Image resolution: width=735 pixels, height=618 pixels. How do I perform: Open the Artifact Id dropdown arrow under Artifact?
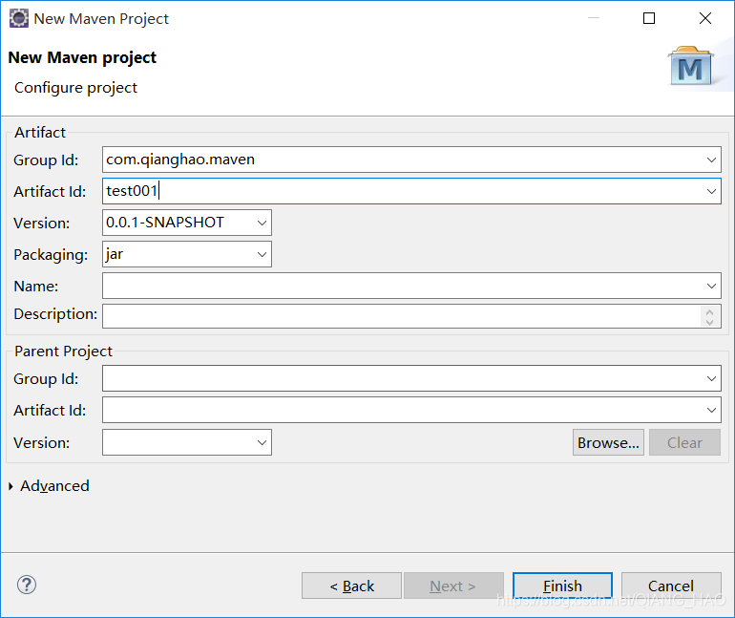coord(711,191)
